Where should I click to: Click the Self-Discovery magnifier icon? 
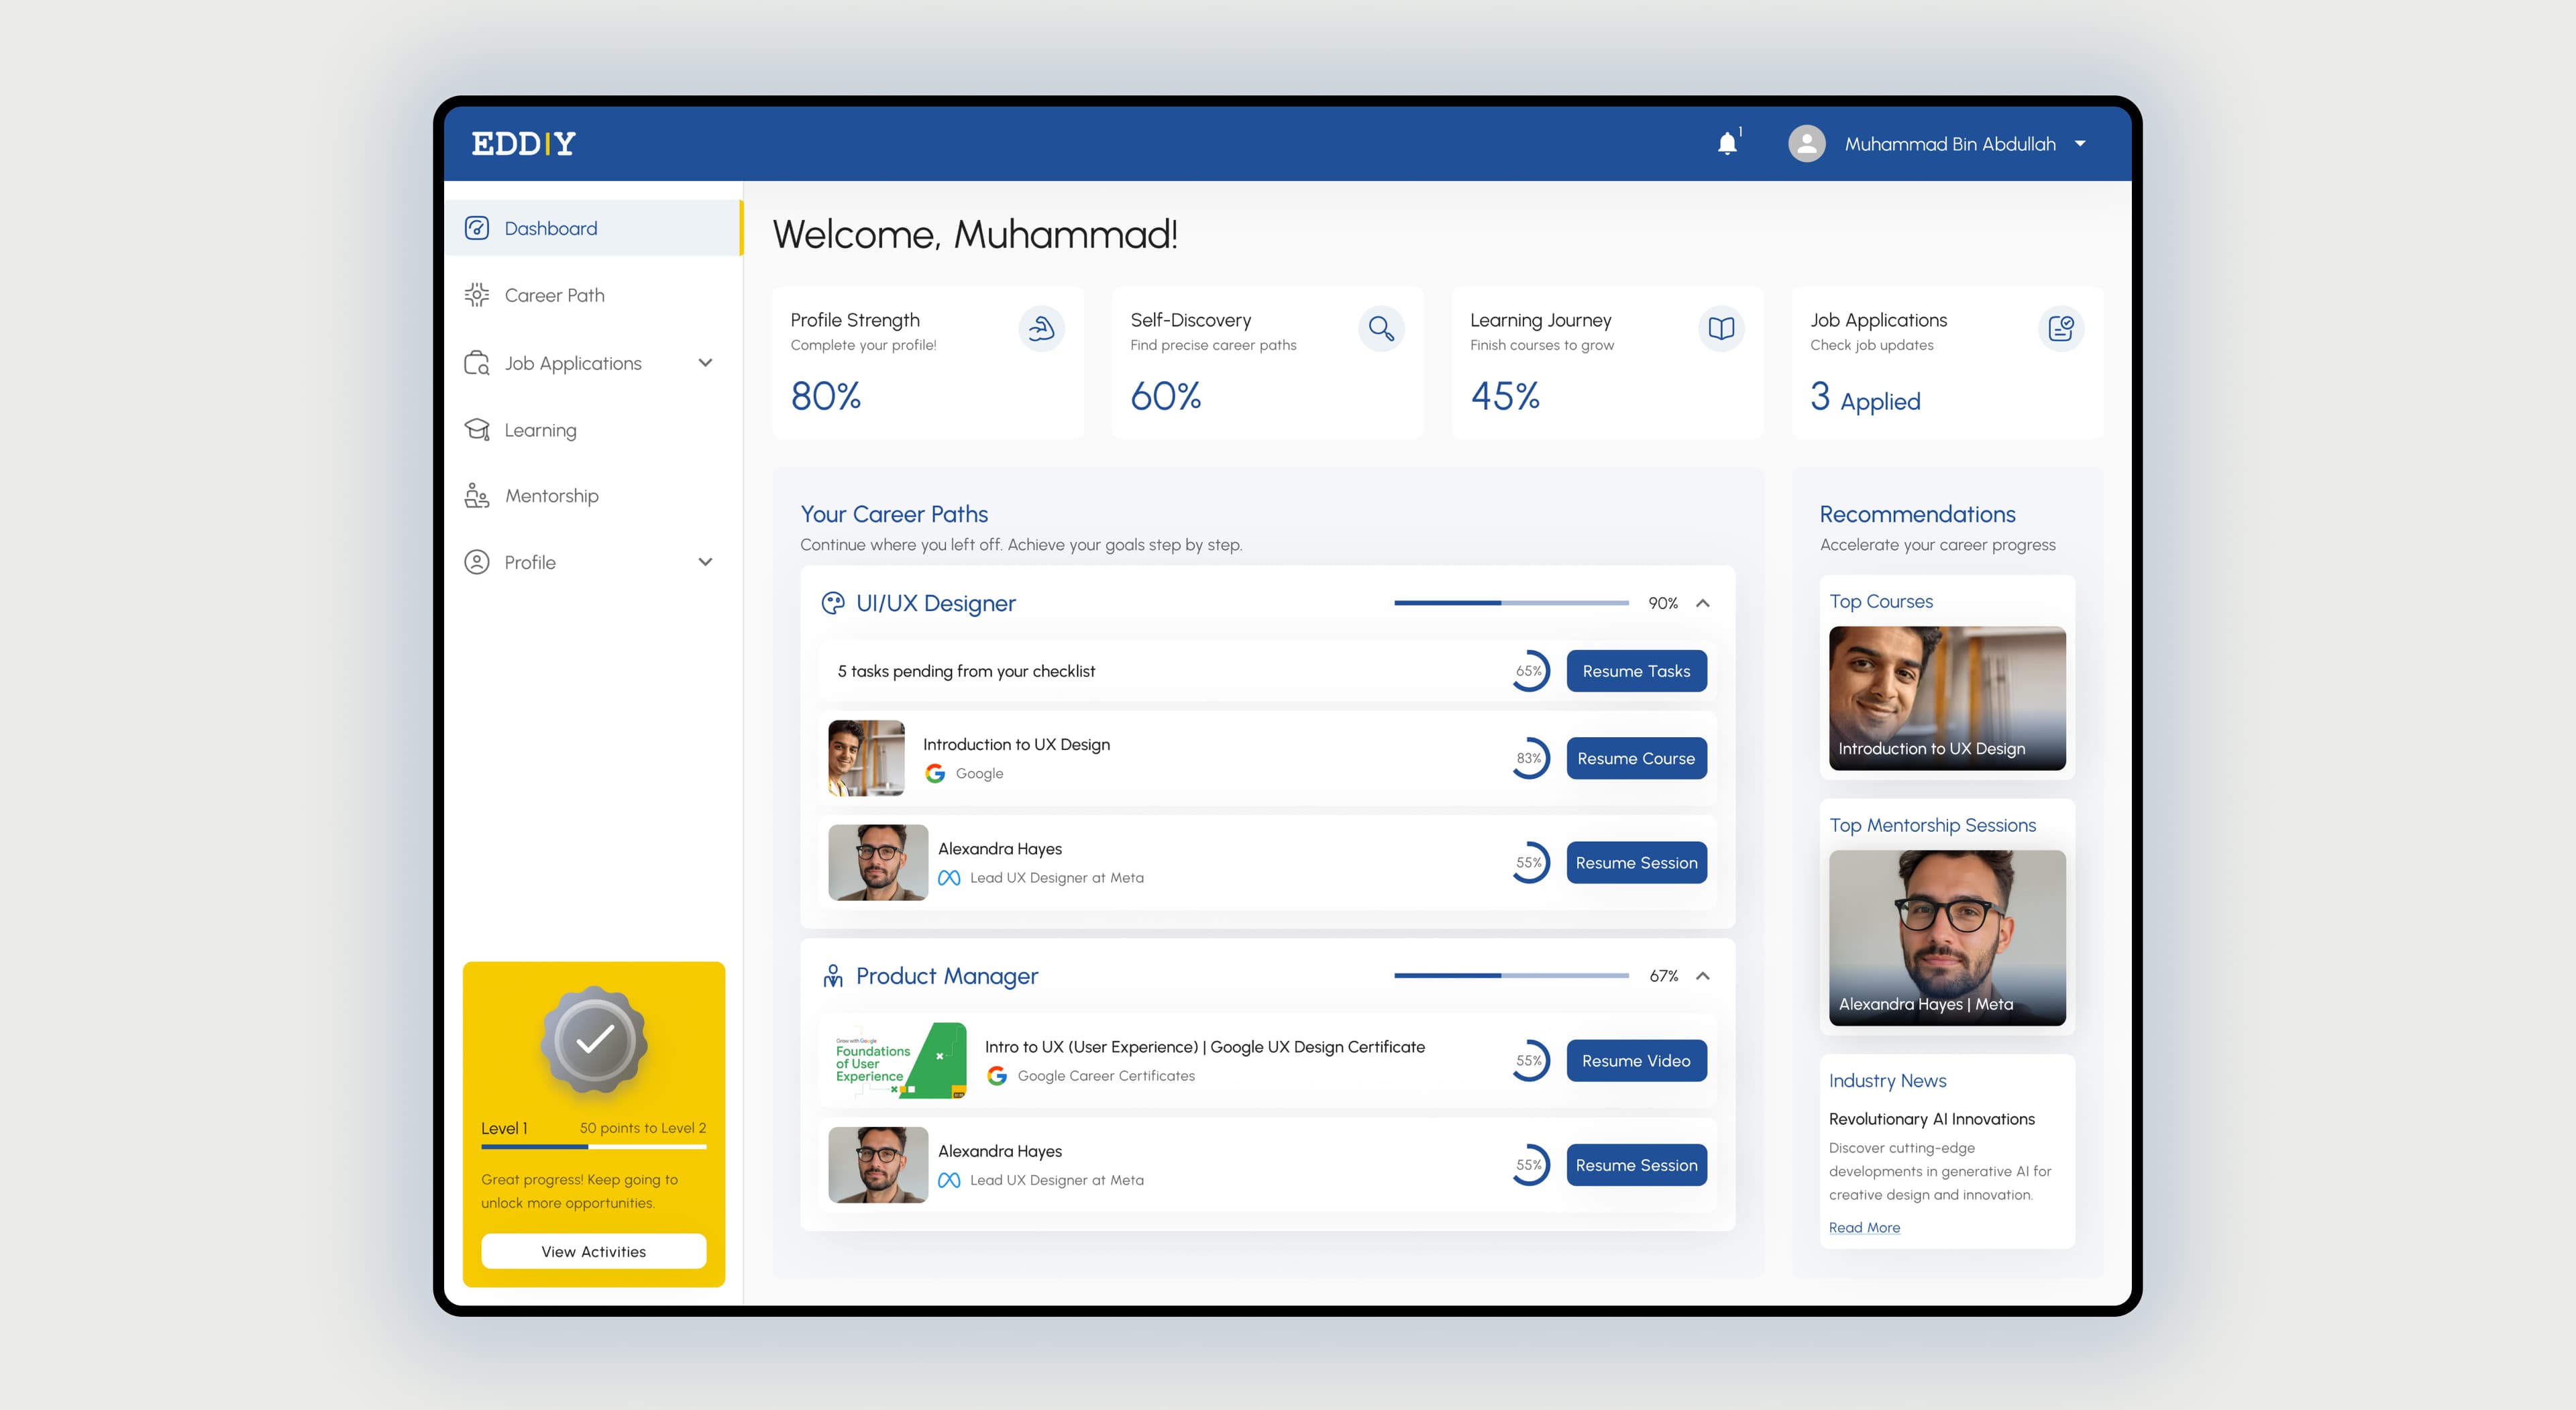pyautogui.click(x=1381, y=328)
